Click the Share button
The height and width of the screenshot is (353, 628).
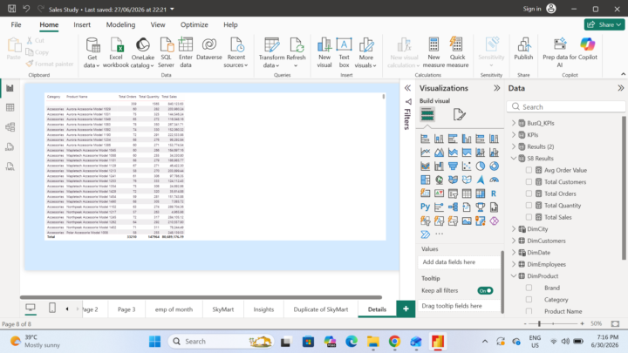point(604,24)
